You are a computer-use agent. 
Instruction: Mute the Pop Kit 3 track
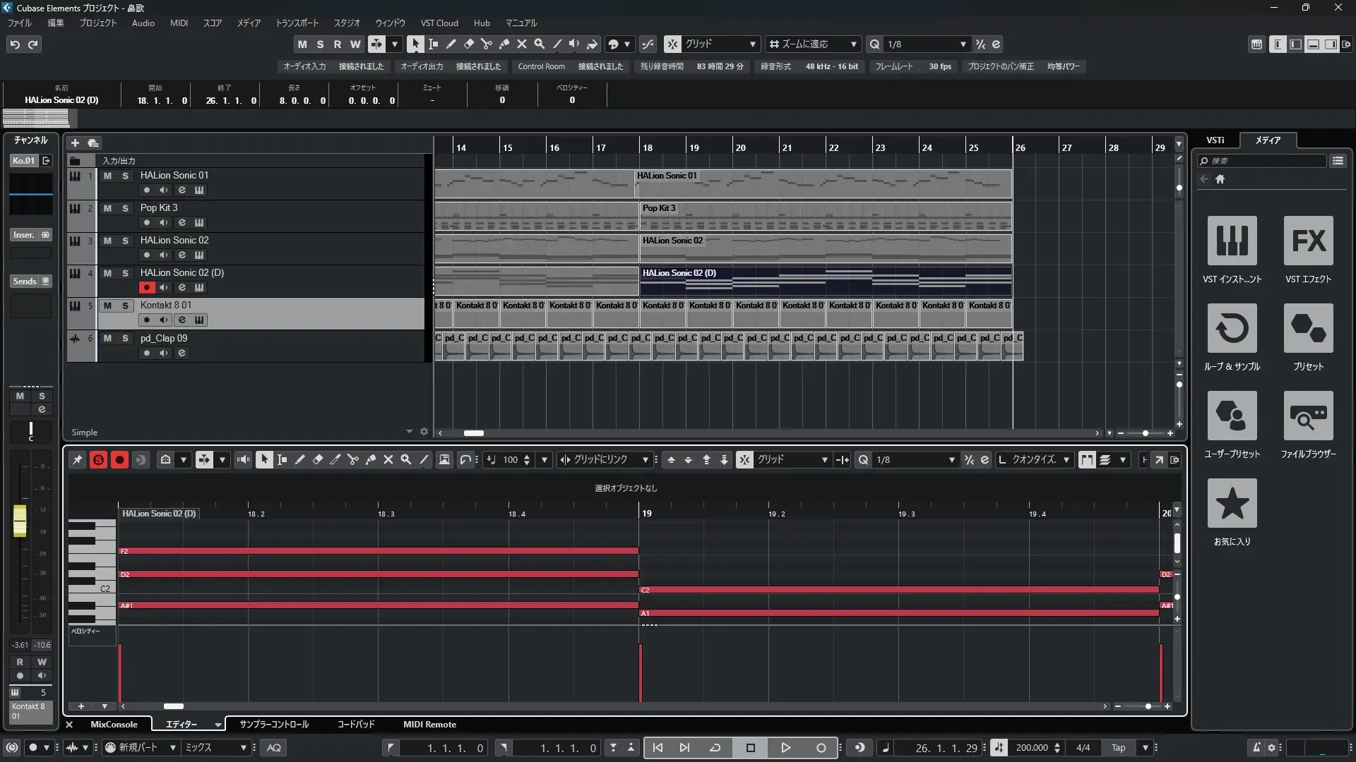pos(107,208)
